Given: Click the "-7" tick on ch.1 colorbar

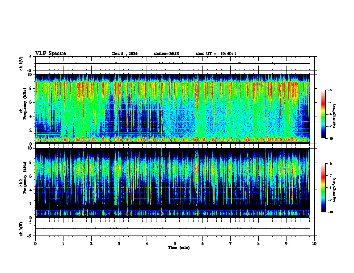Looking at the screenshot, I should [330, 102].
